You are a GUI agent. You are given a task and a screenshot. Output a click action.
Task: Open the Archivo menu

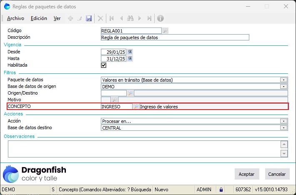15,18
